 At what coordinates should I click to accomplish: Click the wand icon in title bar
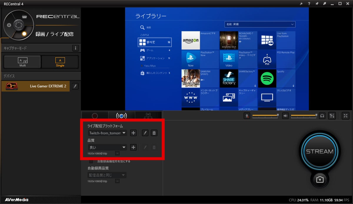(301, 4)
